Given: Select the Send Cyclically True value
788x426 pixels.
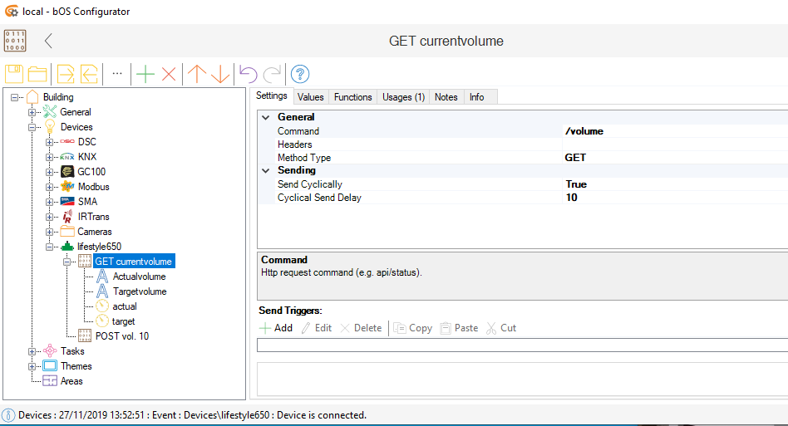Looking at the screenshot, I should [x=575, y=184].
